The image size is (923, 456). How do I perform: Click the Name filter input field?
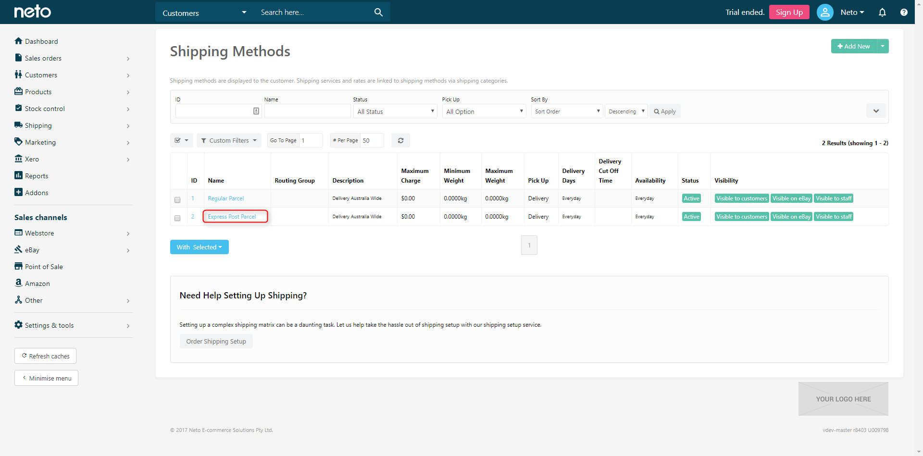click(307, 111)
